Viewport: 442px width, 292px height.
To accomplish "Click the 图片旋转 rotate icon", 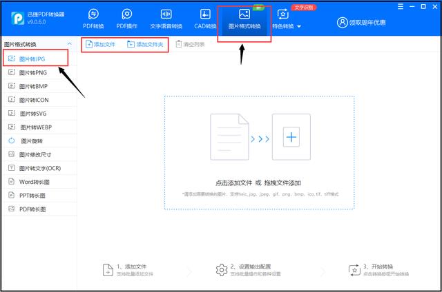I will click(x=12, y=140).
